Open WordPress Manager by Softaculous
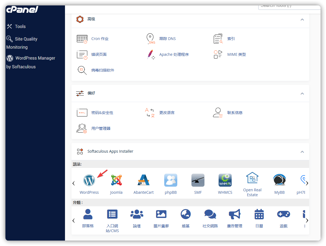Viewport: 326px width, 246px height. pyautogui.click(x=31, y=62)
